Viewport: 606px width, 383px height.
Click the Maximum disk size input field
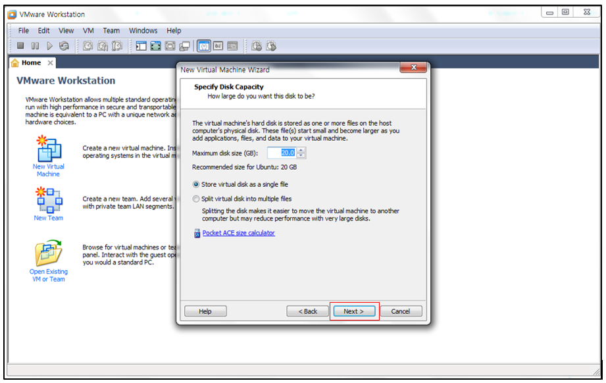click(282, 153)
